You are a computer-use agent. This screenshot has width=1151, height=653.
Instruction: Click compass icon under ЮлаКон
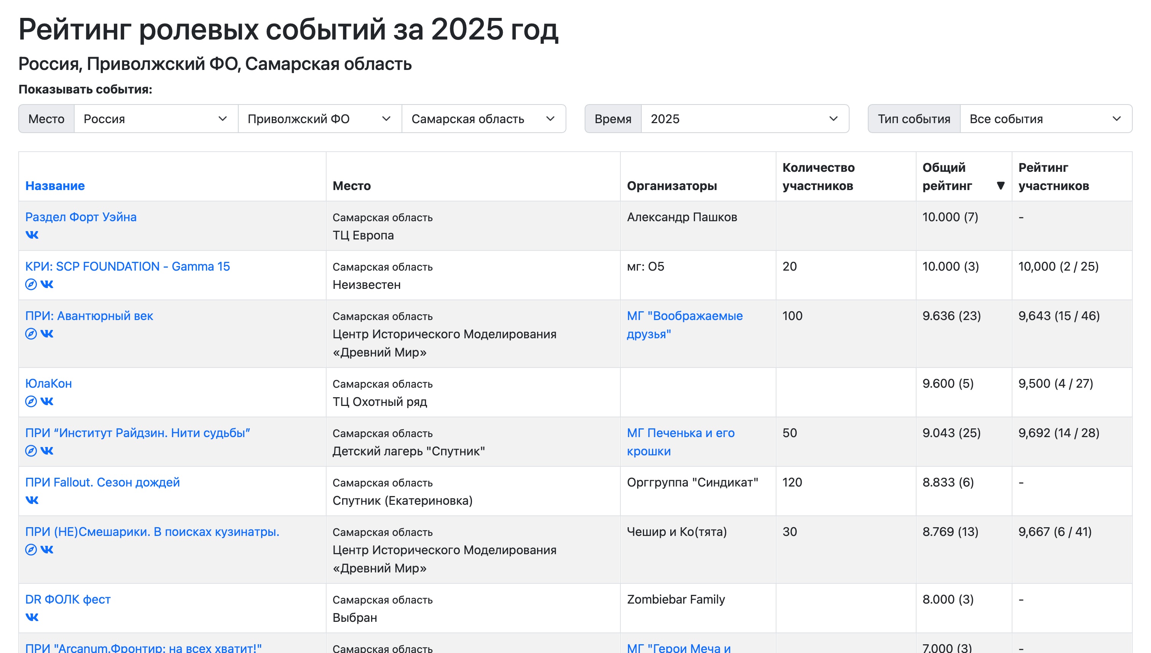point(30,401)
